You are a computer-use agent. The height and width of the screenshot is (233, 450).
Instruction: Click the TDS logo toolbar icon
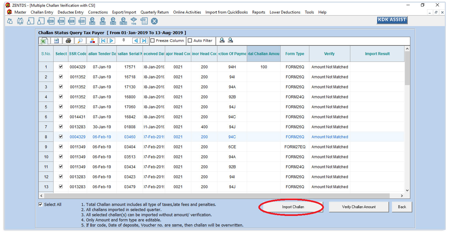pos(134,21)
